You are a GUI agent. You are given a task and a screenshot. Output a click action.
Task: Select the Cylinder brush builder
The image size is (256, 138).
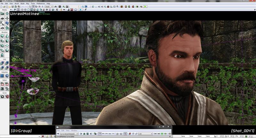point(7,41)
